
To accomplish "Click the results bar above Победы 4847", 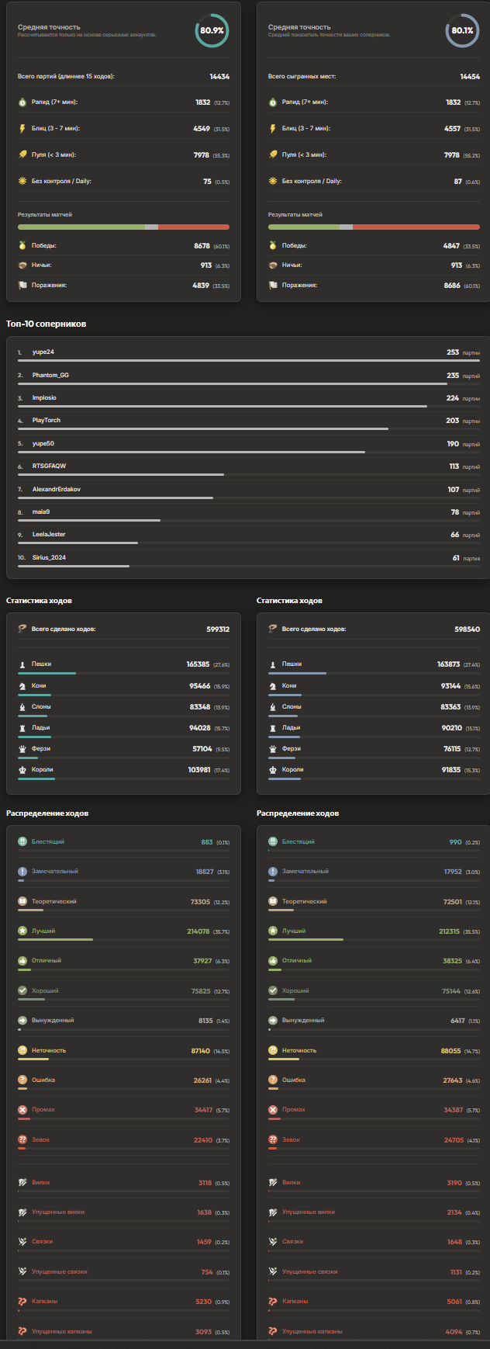I will pyautogui.click(x=374, y=227).
